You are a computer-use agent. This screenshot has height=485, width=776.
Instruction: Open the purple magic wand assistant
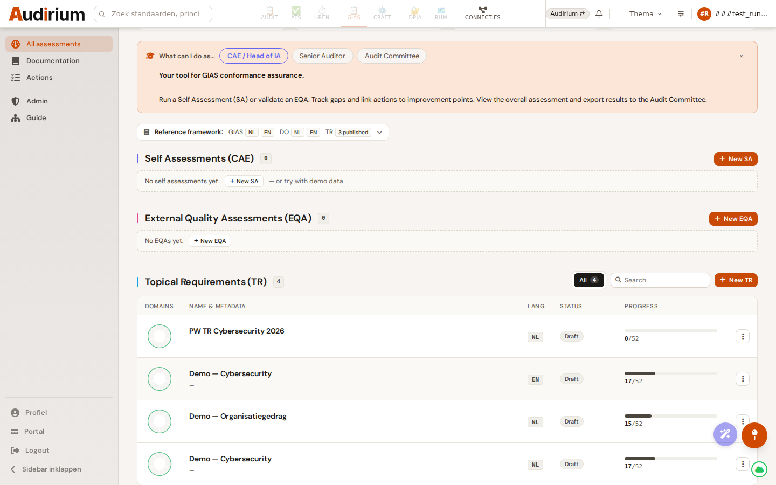tap(725, 434)
